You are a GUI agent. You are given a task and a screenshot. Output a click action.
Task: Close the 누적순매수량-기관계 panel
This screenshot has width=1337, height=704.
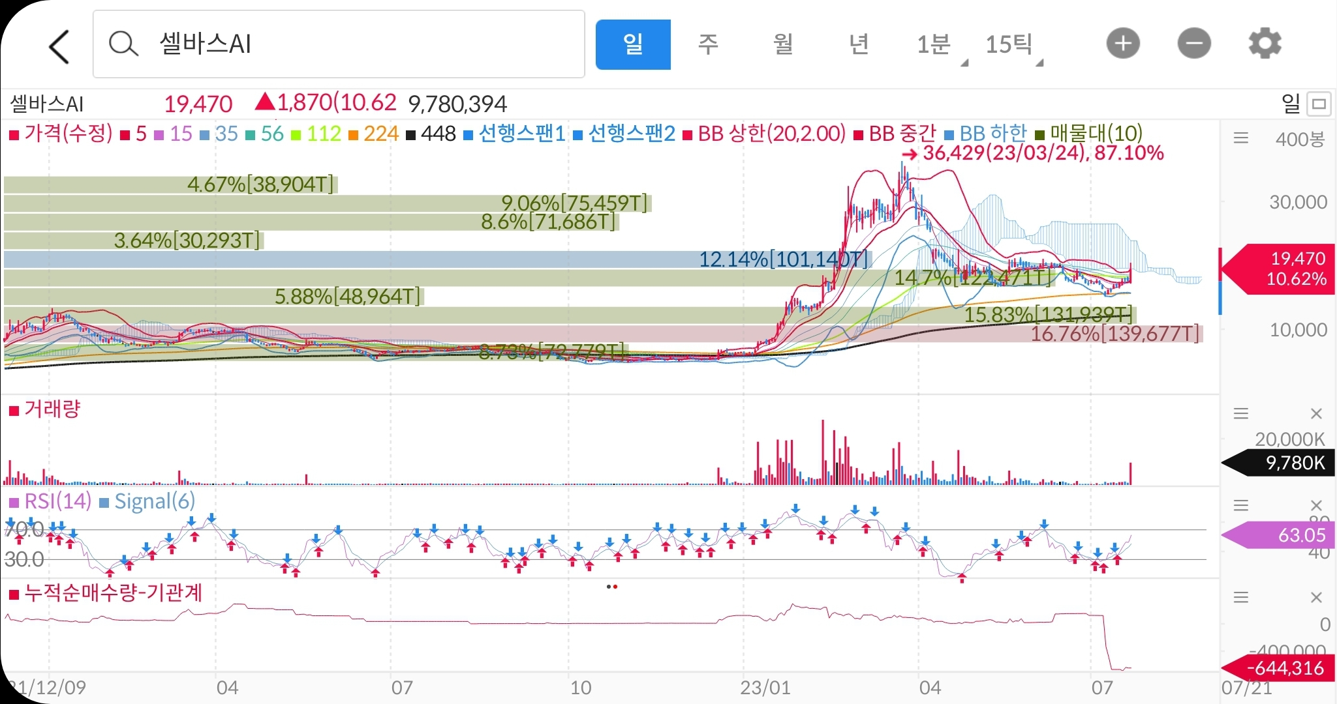click(1316, 598)
